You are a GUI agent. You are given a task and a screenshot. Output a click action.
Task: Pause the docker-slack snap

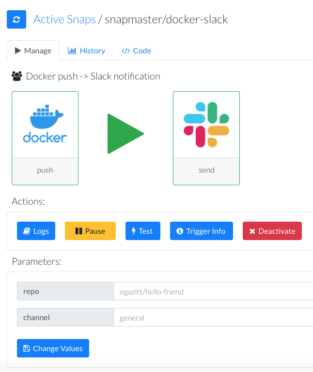click(90, 231)
